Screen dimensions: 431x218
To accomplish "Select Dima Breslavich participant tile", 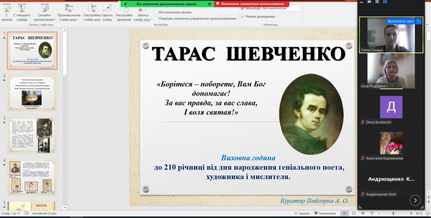I will click(391, 107).
